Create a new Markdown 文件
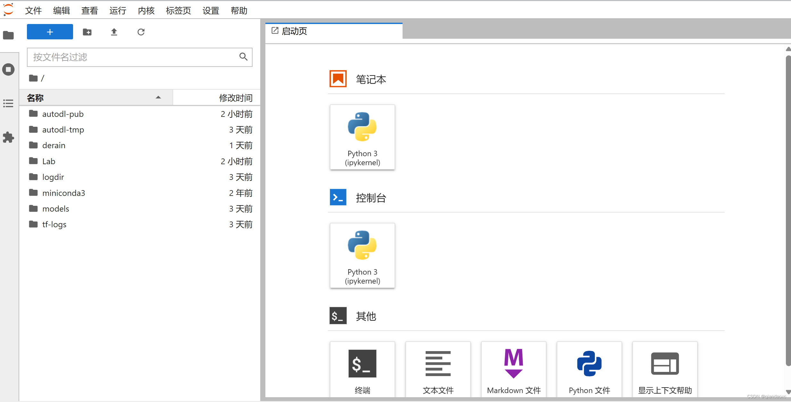 (x=514, y=369)
